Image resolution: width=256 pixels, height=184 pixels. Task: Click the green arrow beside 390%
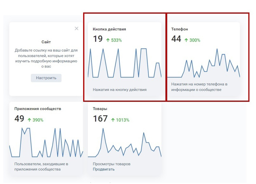[29, 120]
